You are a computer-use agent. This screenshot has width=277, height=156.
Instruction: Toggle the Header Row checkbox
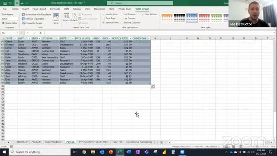click(103, 14)
